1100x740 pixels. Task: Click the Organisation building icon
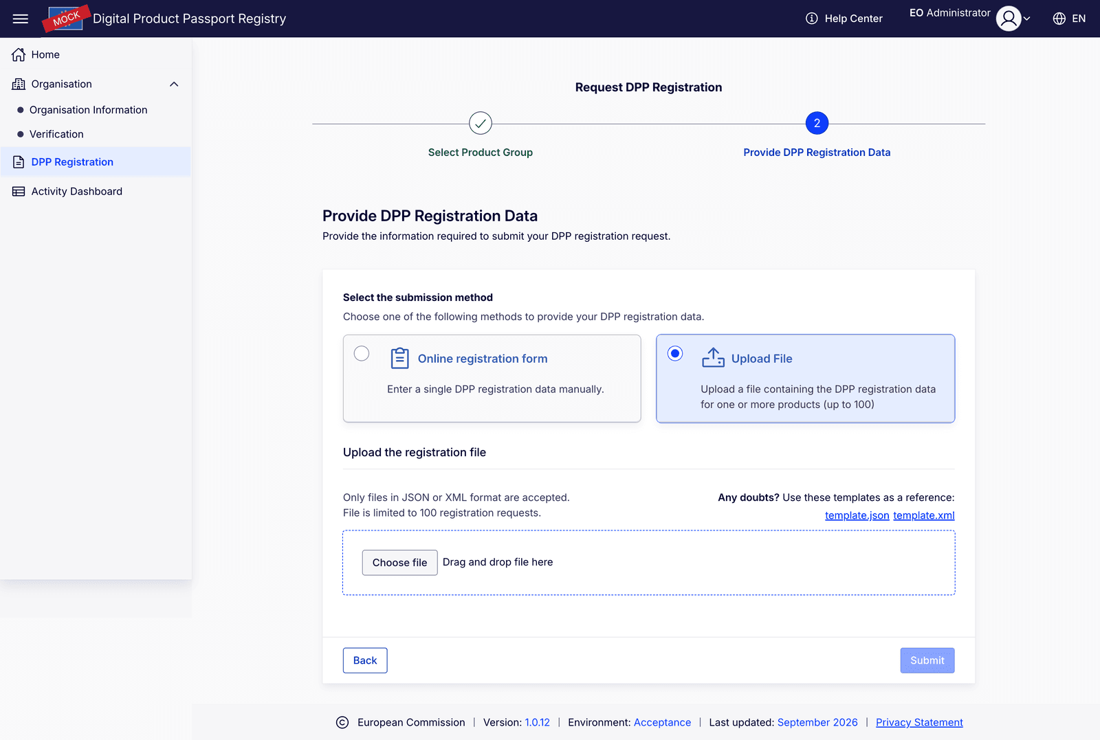tap(19, 84)
